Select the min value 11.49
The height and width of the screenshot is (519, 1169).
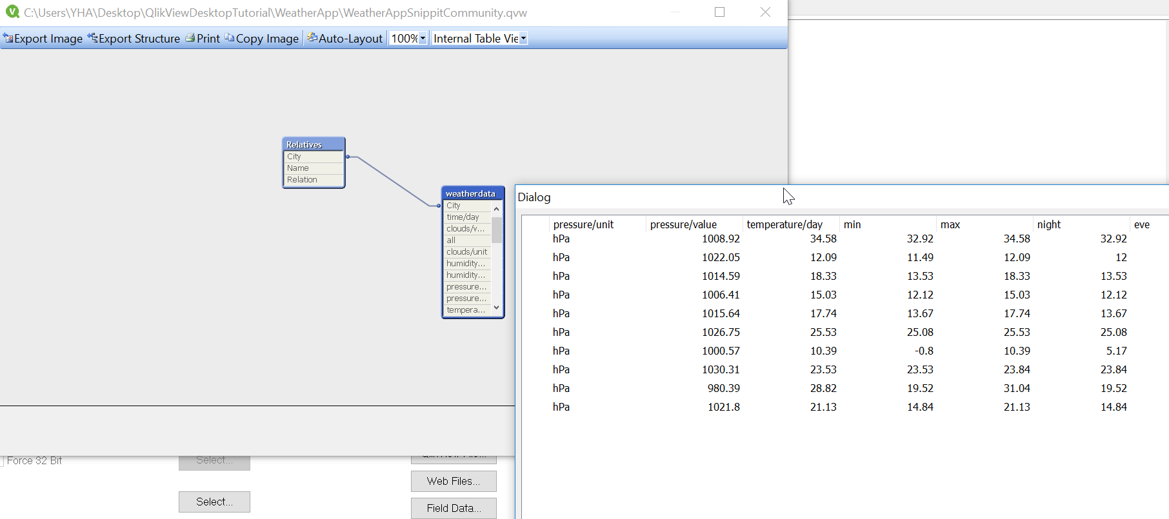(920, 257)
